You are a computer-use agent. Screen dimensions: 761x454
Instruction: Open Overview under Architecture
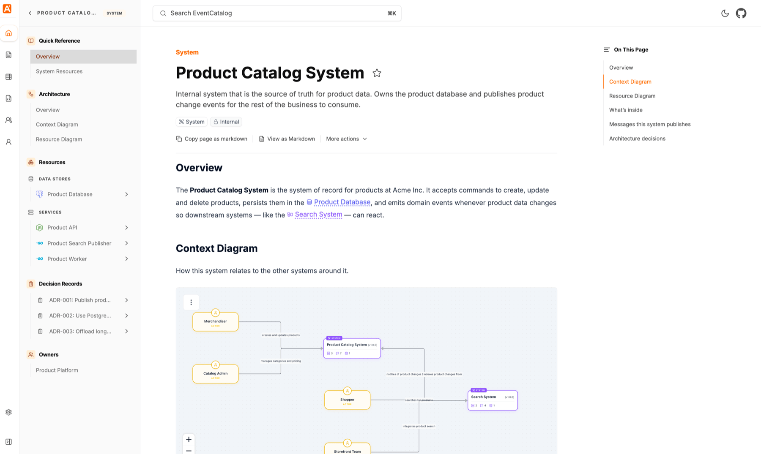[48, 110]
